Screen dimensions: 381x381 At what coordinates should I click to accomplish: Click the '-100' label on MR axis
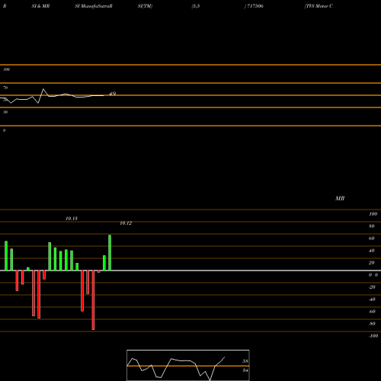tap(373, 336)
